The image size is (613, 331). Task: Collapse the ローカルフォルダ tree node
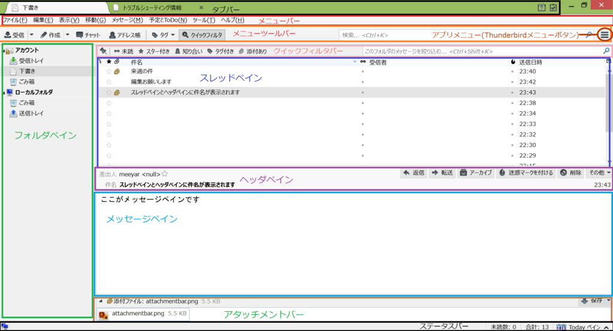pos(3,93)
